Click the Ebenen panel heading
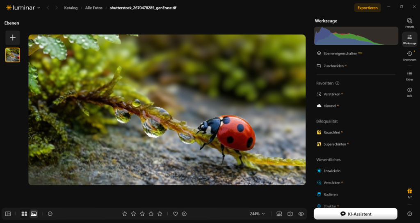Screen dimensions: 420x223 11,23
